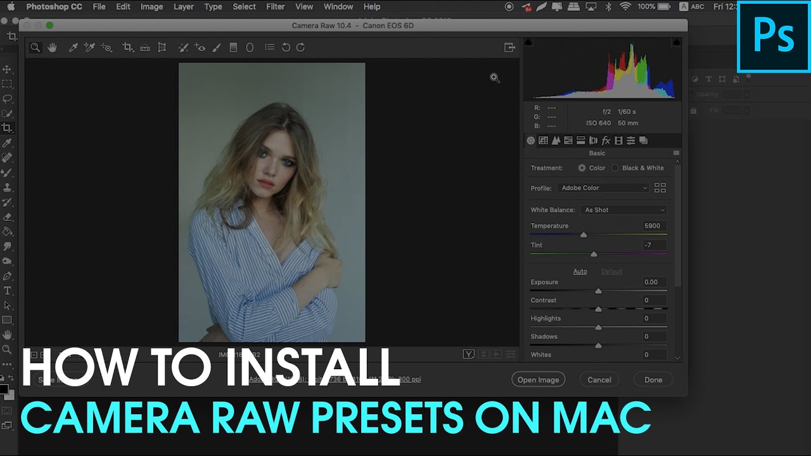Click the Default adjustment link
The image size is (811, 456).
tap(611, 272)
